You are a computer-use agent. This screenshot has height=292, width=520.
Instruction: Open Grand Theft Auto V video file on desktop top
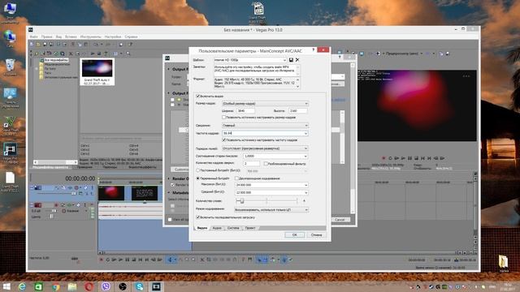[258, 13]
